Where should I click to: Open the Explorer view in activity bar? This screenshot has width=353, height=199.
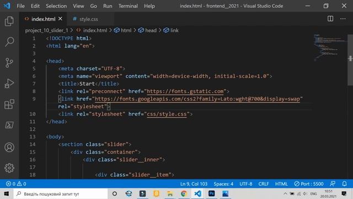pos(9,21)
